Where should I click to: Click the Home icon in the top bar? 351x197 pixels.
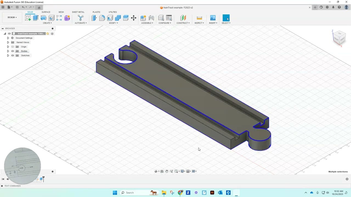tap(39, 7)
